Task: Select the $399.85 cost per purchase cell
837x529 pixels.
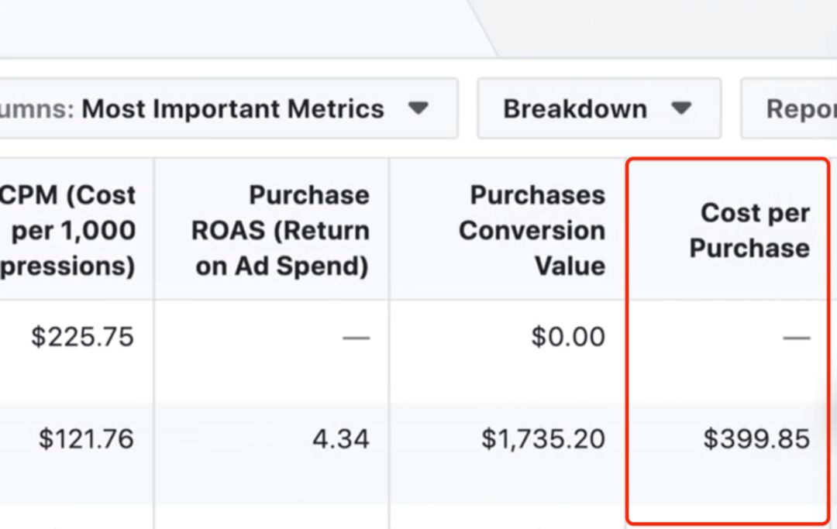Action: point(756,439)
